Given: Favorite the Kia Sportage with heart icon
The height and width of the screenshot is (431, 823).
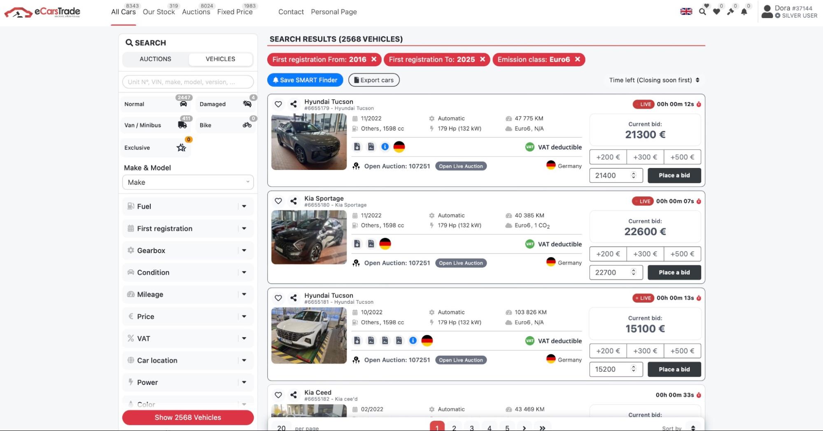Looking at the screenshot, I should click(x=278, y=201).
